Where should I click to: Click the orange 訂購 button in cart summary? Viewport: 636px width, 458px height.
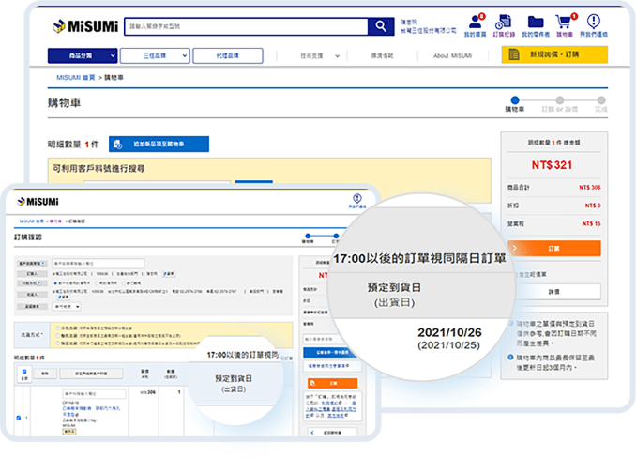[553, 249]
